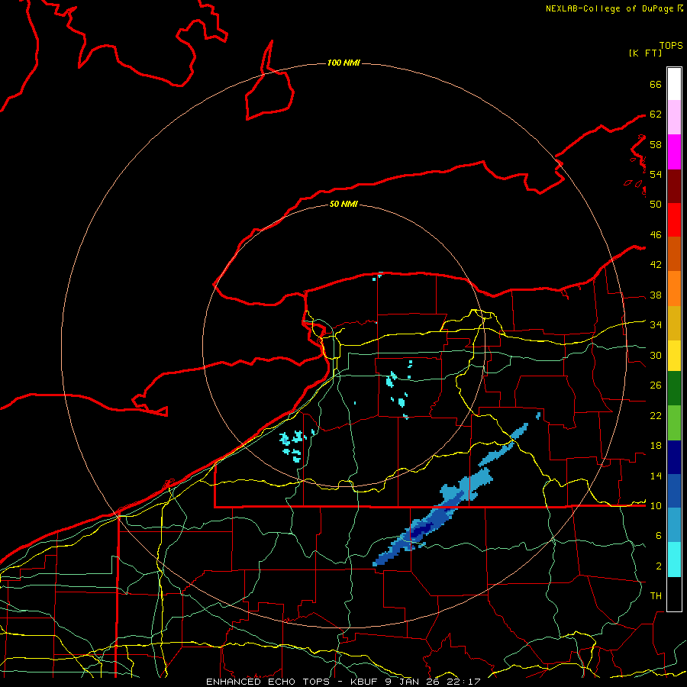
Task: Click the '[K FT]' units label
Action: click(645, 53)
